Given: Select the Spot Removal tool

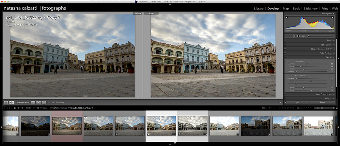Looking at the screenshot, I should click(294, 36).
